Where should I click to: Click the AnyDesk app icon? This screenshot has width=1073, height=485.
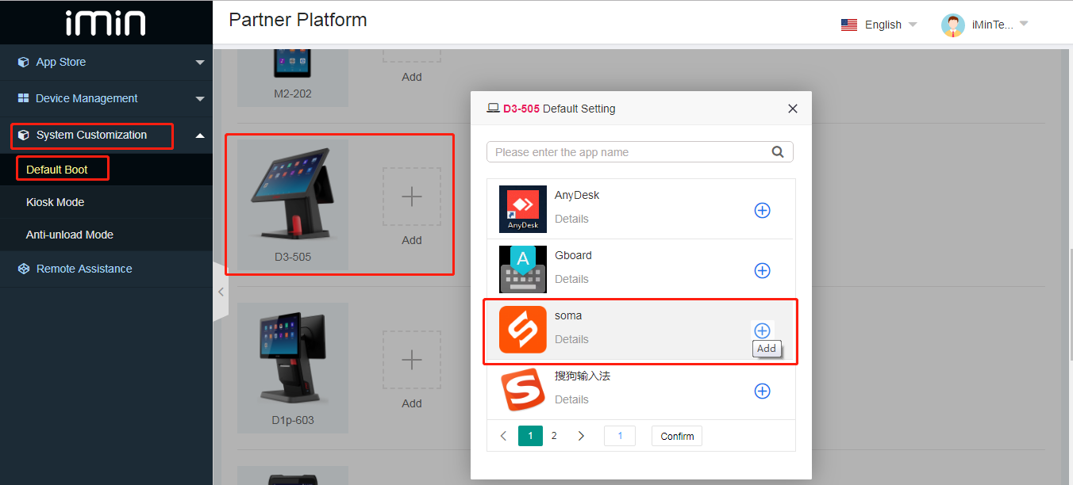pyautogui.click(x=523, y=209)
